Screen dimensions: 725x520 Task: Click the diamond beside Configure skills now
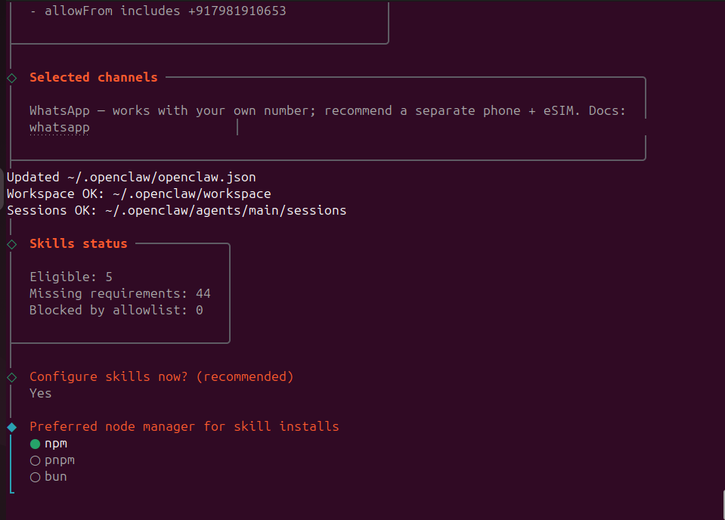click(x=11, y=376)
